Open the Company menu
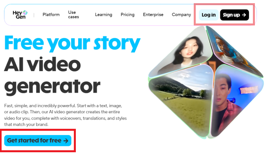 pyautogui.click(x=181, y=15)
